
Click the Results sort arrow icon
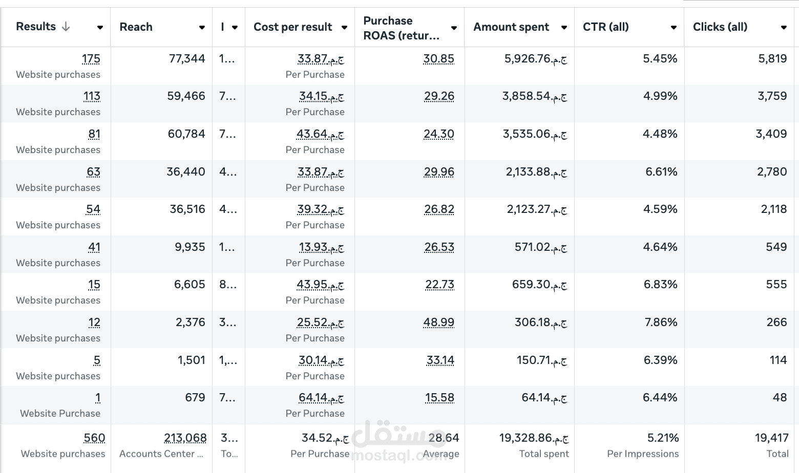[x=66, y=27]
